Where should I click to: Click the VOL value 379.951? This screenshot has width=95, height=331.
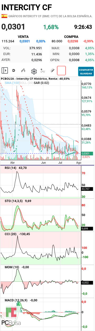coord(36,48)
